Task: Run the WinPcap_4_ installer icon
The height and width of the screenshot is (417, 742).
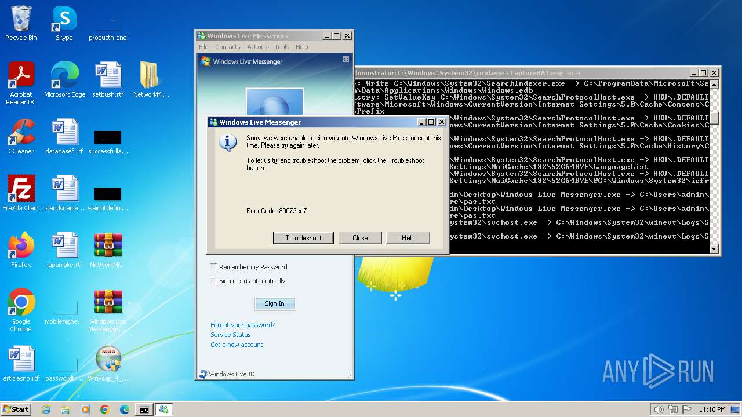Action: tap(108, 363)
